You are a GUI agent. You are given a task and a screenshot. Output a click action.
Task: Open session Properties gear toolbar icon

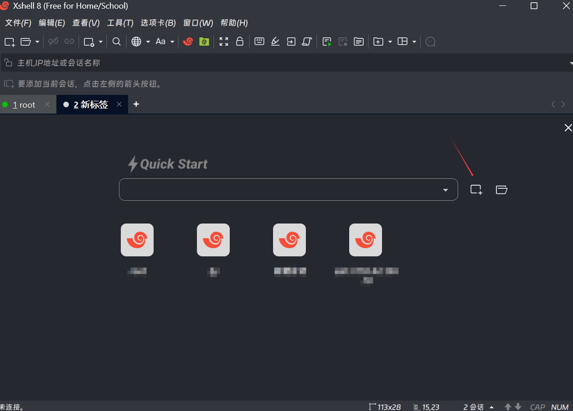tap(89, 42)
